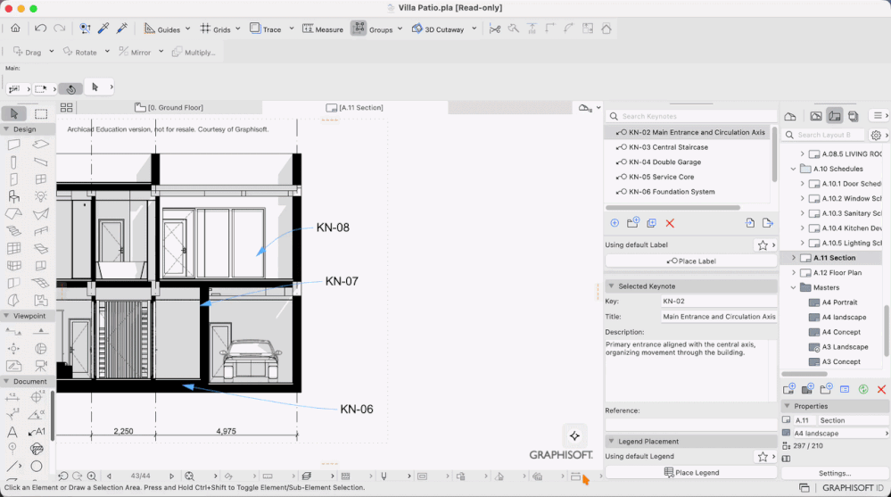Select the Inject Parameters syringe icon
The image size is (891, 497).
(121, 29)
